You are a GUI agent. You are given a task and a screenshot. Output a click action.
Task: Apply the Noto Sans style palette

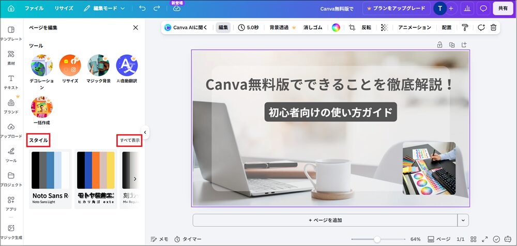pos(51,179)
